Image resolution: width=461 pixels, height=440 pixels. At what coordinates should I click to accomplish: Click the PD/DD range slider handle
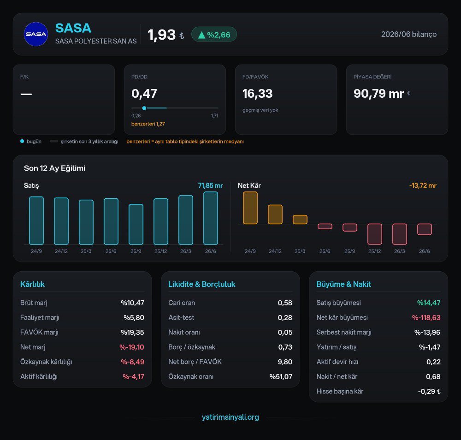(144, 108)
